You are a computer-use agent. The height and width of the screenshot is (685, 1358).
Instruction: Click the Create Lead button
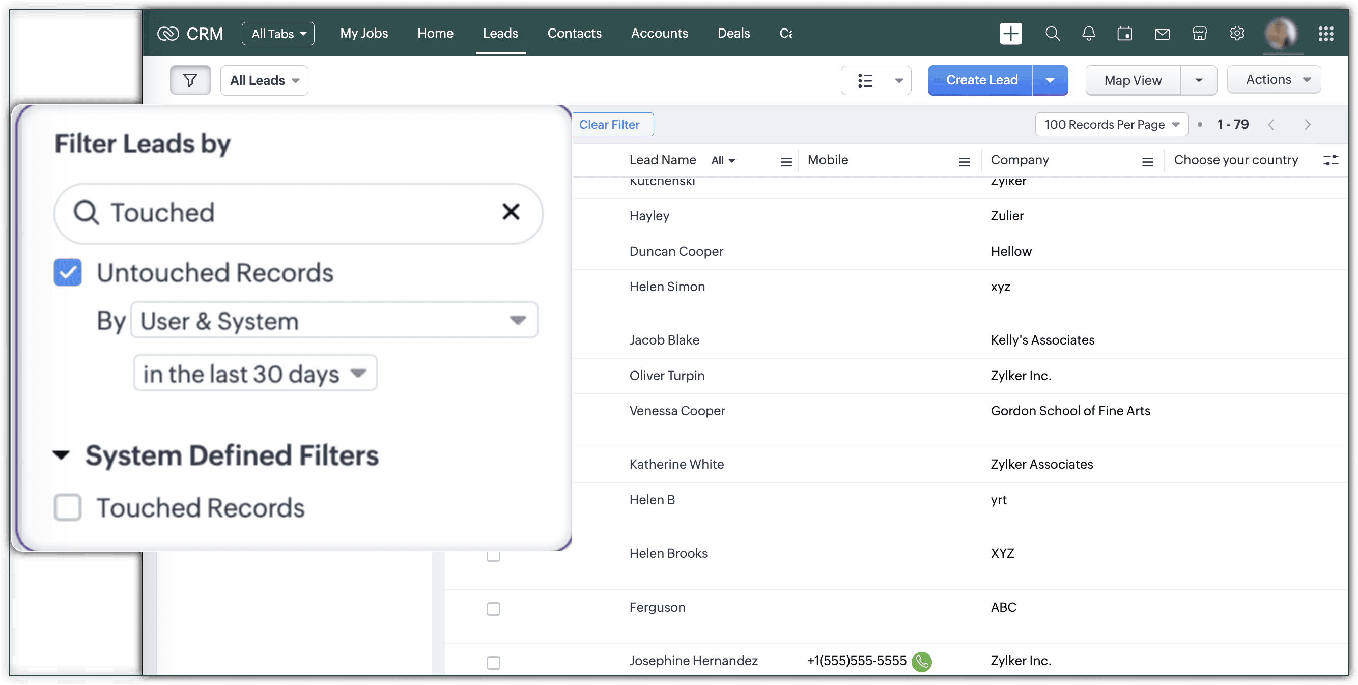[981, 80]
